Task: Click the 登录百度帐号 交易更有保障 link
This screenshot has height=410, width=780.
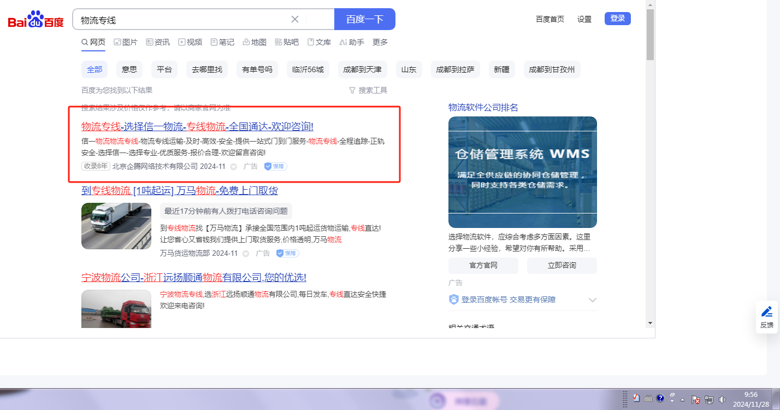Action: coord(509,300)
